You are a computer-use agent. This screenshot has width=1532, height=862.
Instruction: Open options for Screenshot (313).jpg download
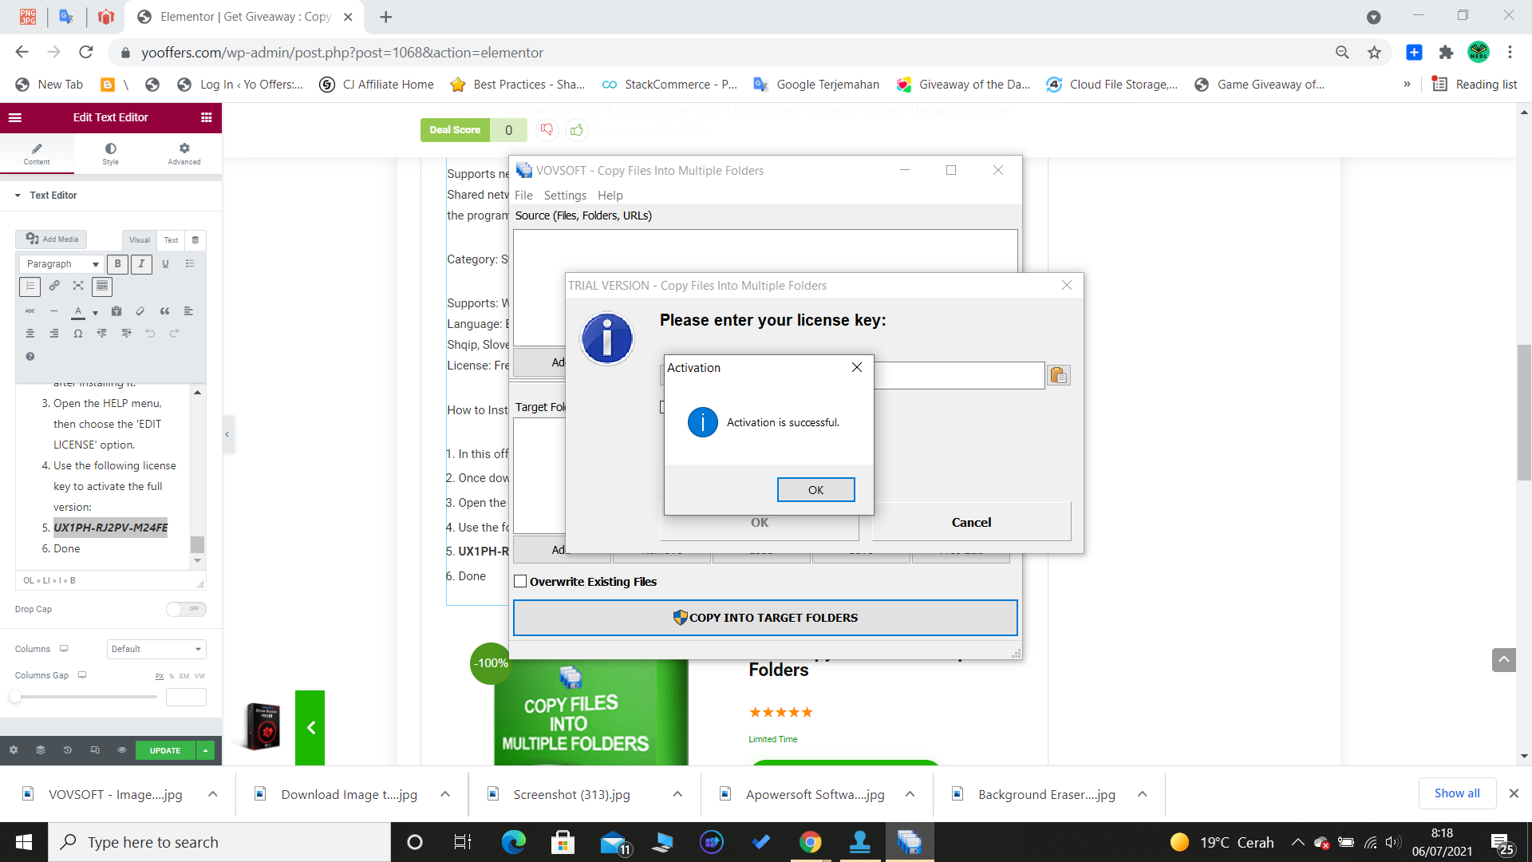click(x=677, y=794)
